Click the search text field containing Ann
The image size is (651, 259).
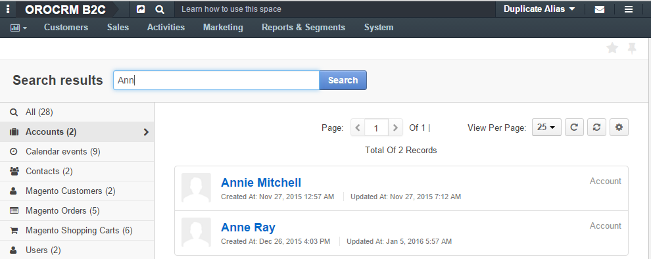coord(216,80)
